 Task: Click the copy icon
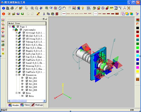[x=48, y=14]
